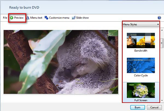The image size is (164, 111).
Task: Select the Bandwidth menu style thumbnail
Action: 141,41
